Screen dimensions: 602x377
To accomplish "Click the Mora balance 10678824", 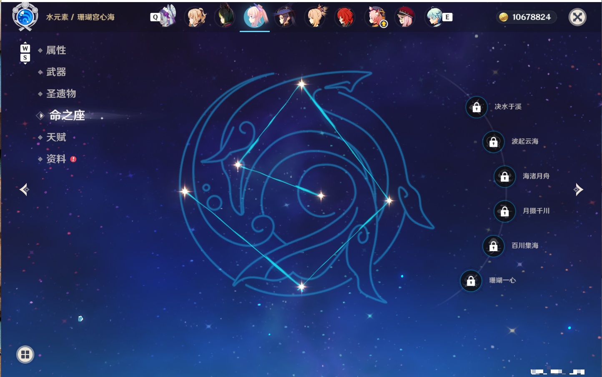I will pyautogui.click(x=532, y=17).
